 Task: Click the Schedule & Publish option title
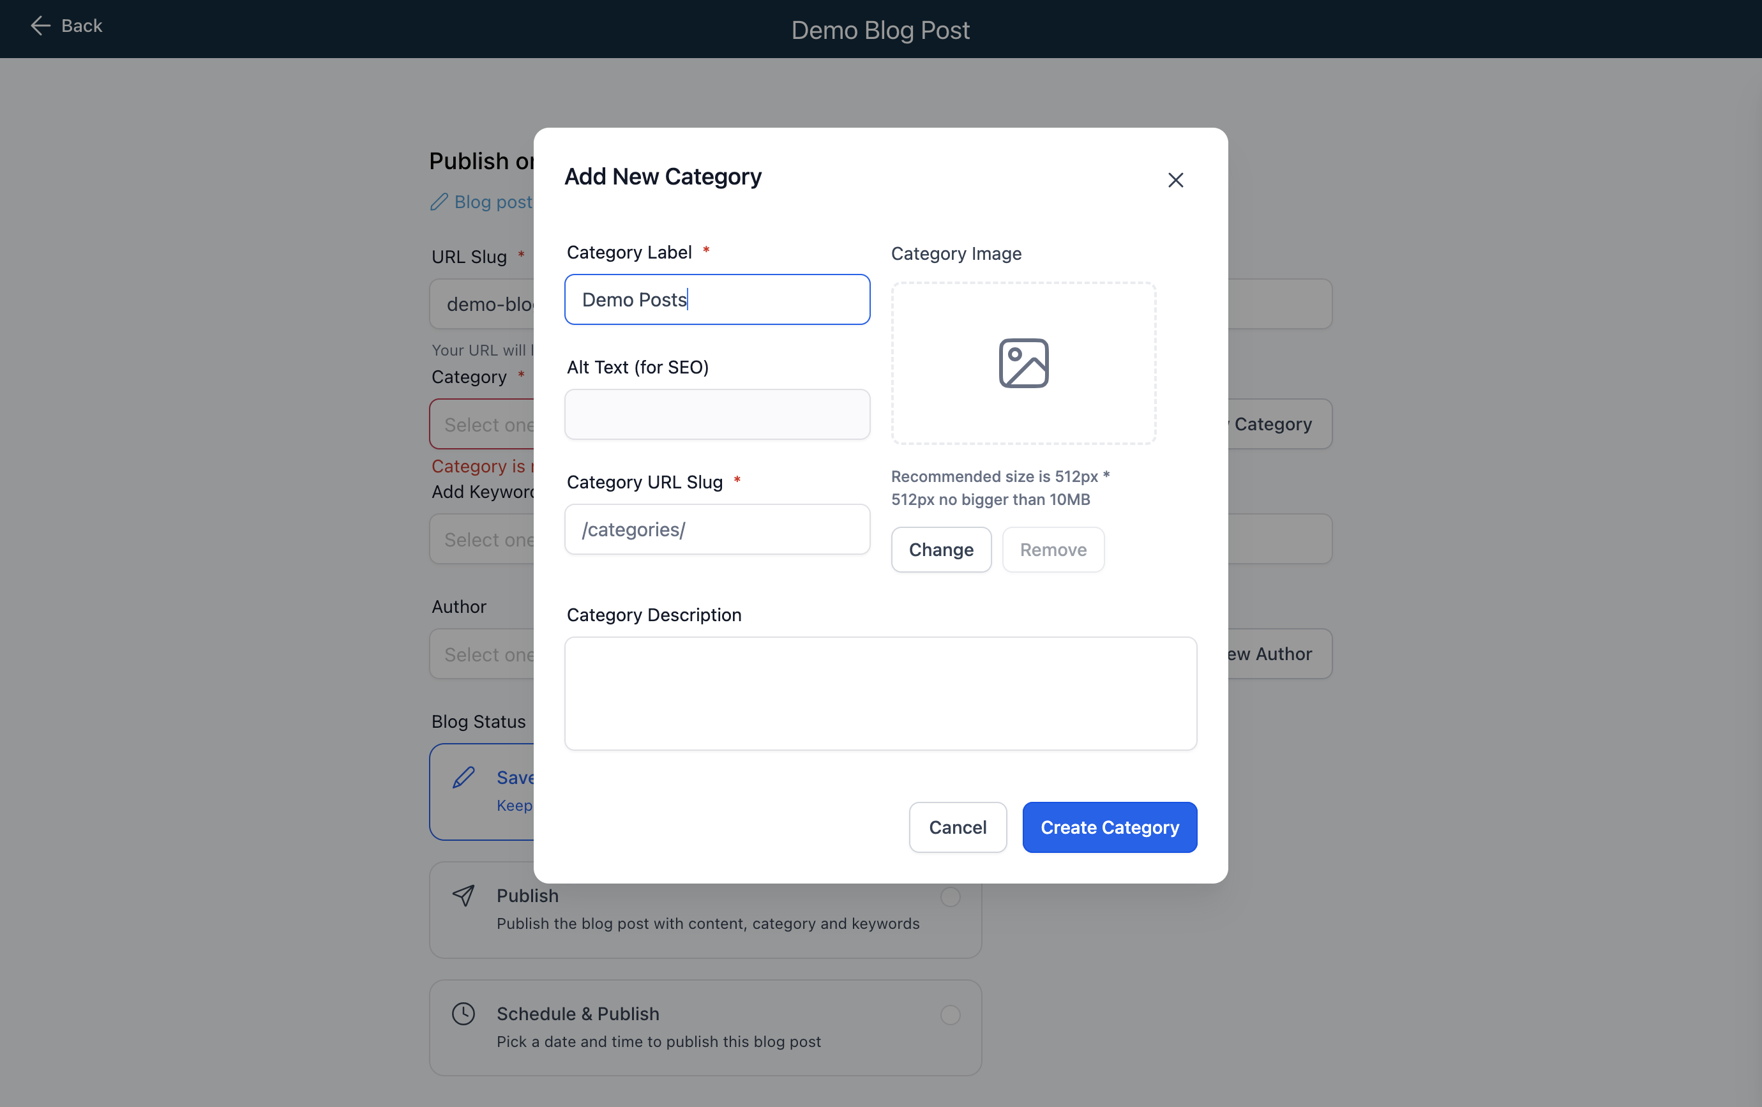click(x=578, y=1013)
